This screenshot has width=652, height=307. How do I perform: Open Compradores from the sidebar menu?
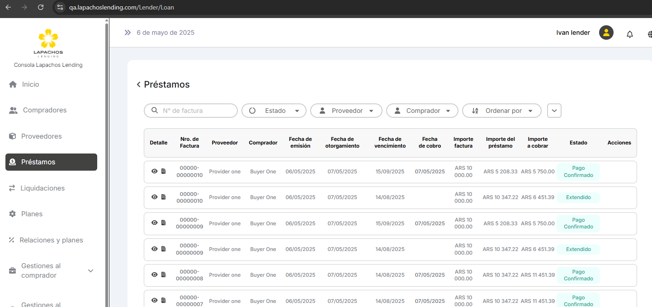point(44,110)
